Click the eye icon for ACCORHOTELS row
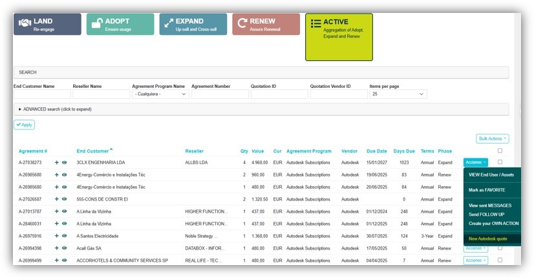Screen dimensions: 534x278 (65, 261)
